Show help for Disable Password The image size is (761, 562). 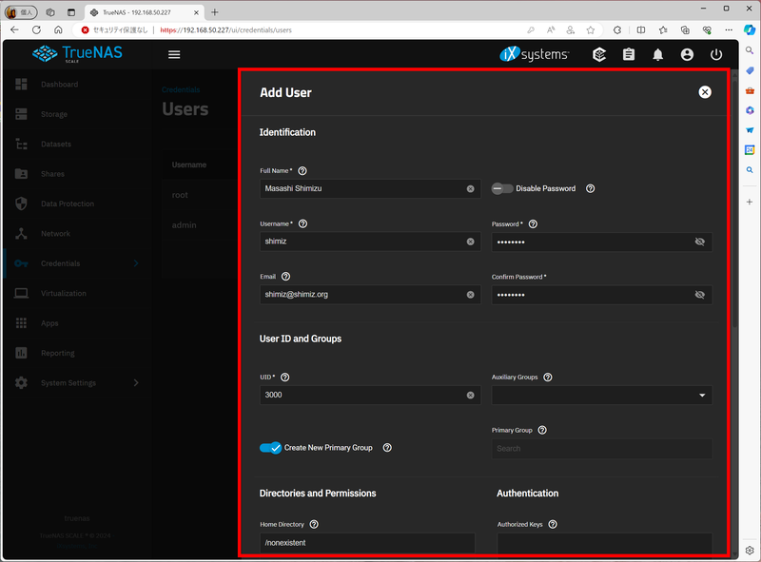click(x=590, y=188)
